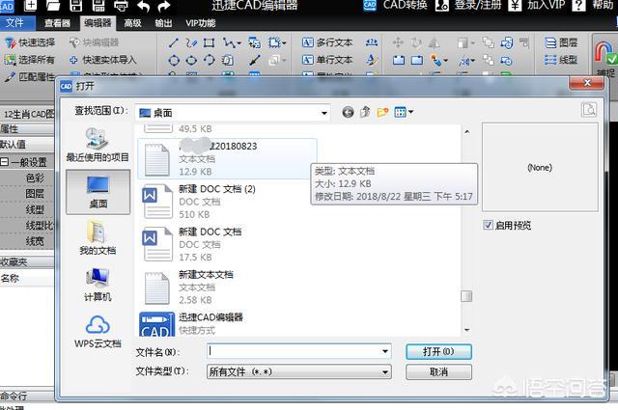Switch to the 输出 tab
The height and width of the screenshot is (410, 618).
click(163, 23)
